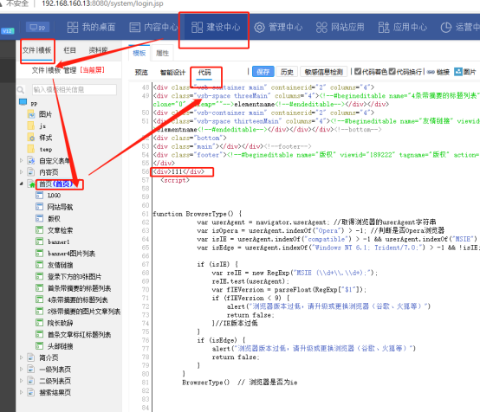Click the 保存 button

click(x=263, y=72)
